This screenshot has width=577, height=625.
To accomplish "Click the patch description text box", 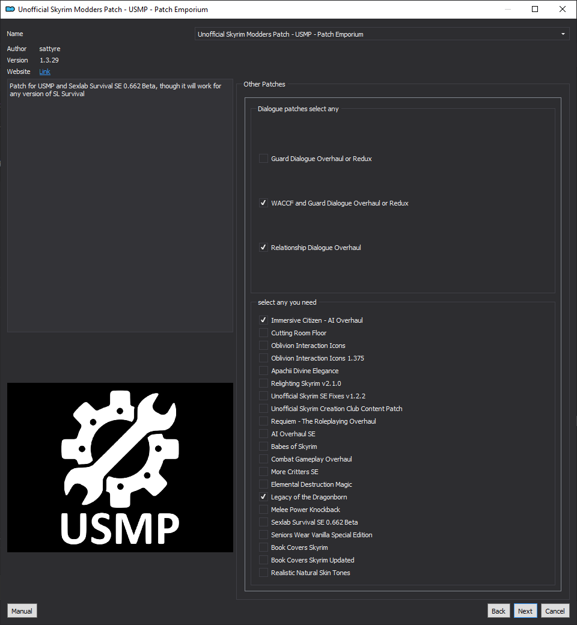I will [120, 206].
